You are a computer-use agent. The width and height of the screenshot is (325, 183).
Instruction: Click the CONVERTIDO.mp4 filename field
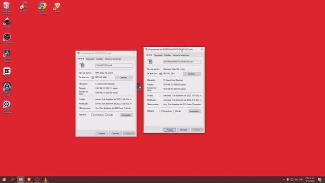tap(114, 66)
